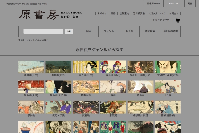The height and width of the screenshot is (133, 199).
Task: Open the 子供絵 genre thumbnail
Action: pos(31,107)
